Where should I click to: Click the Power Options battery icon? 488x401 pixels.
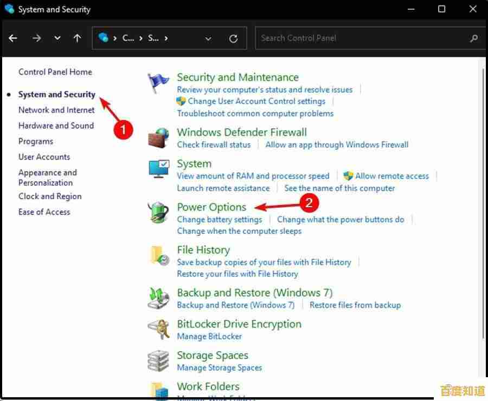(x=158, y=212)
